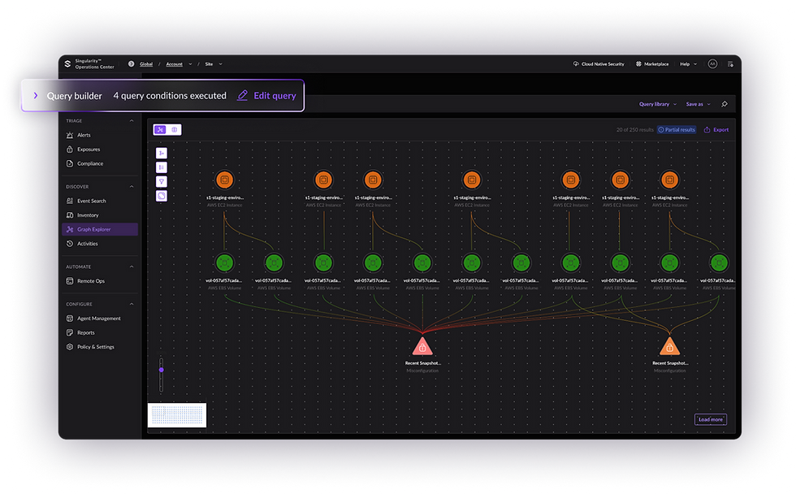Click '4 query conditions executed' text
This screenshot has width=796, height=494.
(x=170, y=95)
